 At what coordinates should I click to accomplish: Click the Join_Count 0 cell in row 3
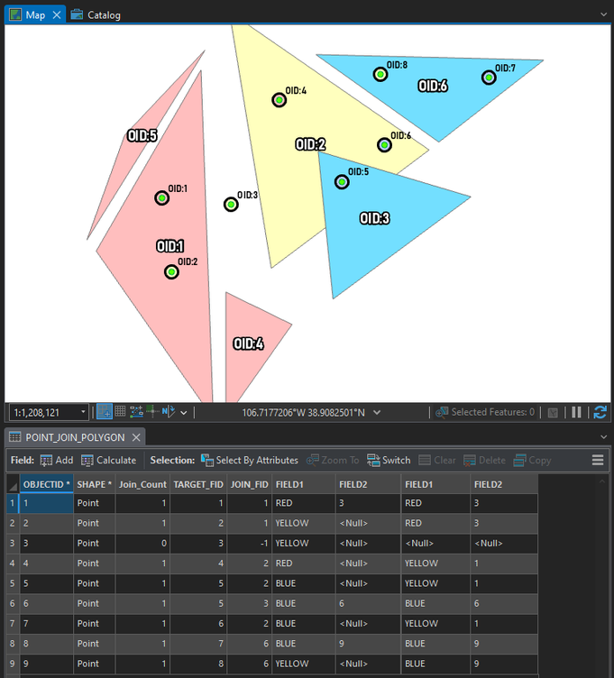(x=142, y=543)
